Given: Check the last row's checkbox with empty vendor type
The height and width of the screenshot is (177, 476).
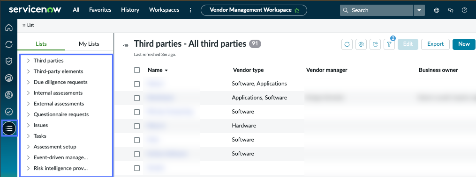Looking at the screenshot, I should [x=137, y=168].
